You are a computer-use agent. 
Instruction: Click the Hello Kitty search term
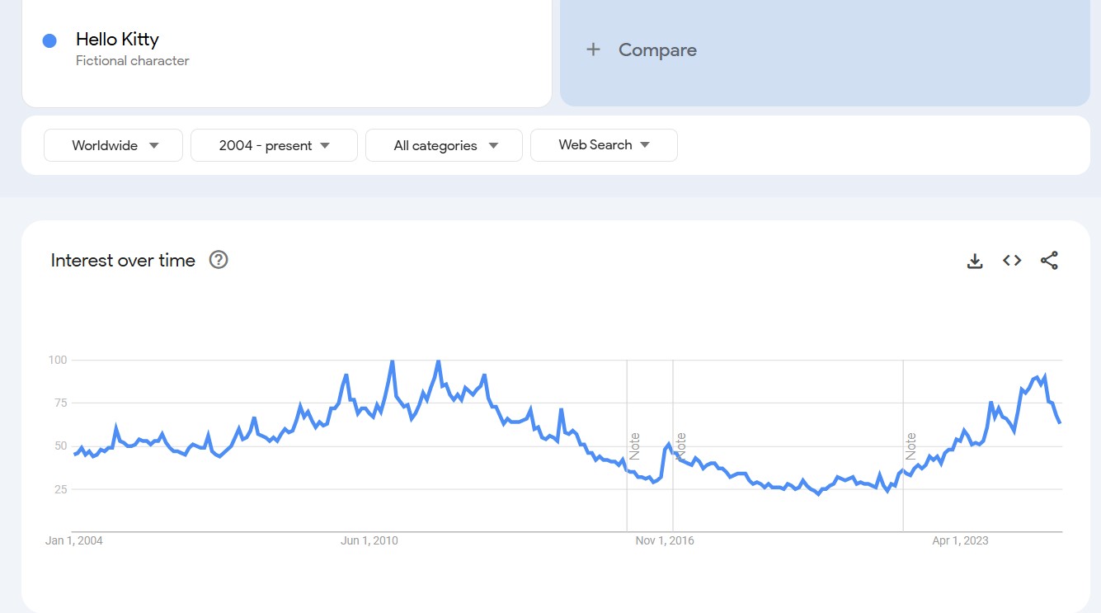117,40
